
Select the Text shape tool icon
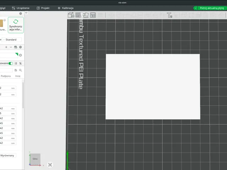pyautogui.click(x=170, y=15)
